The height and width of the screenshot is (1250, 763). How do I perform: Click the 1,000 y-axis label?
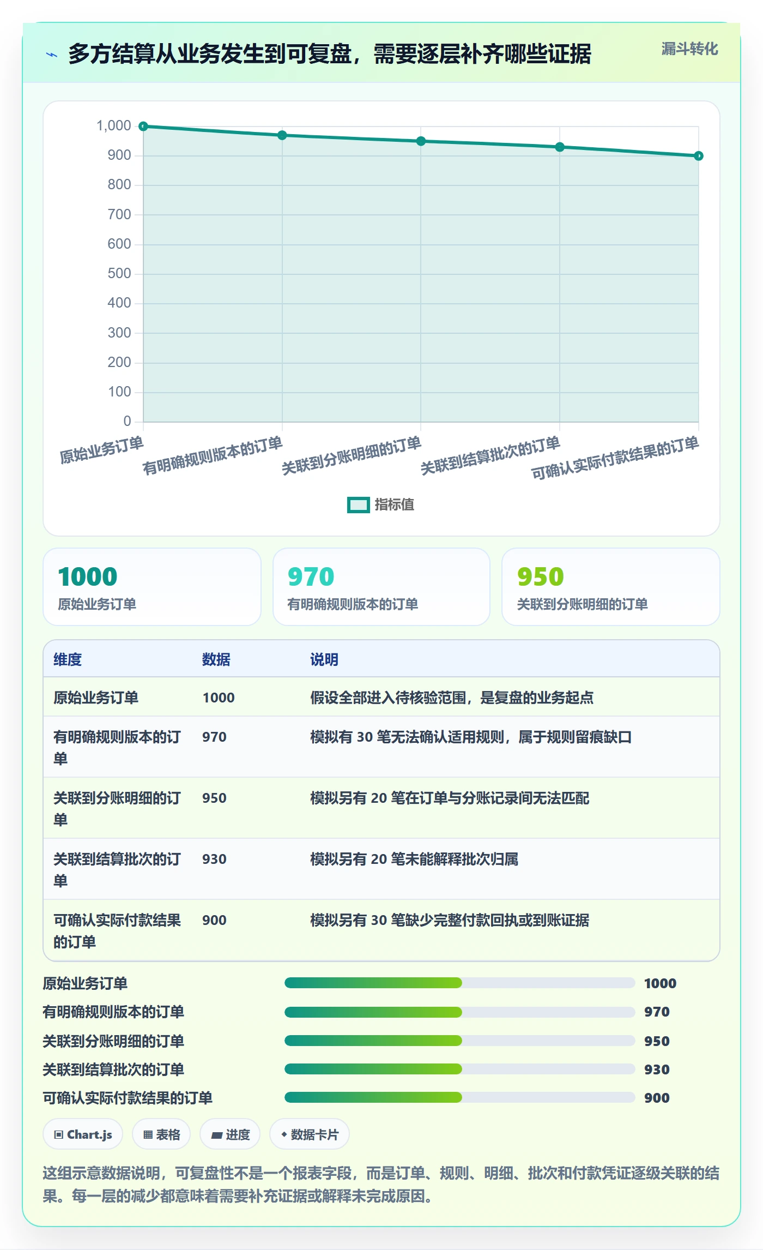114,126
